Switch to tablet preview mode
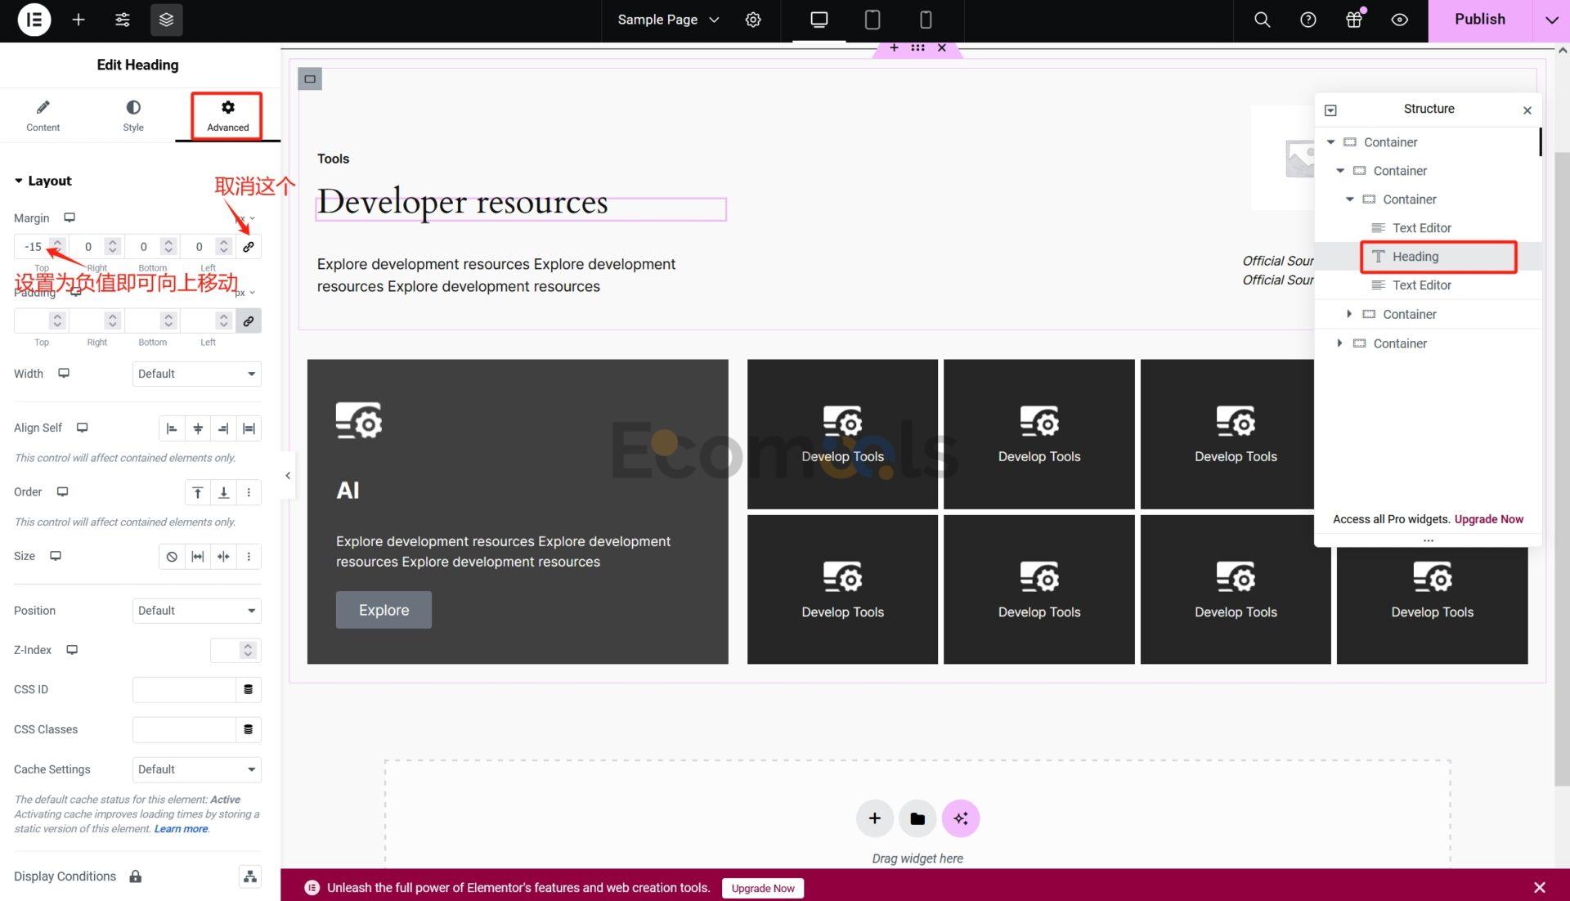The image size is (1570, 901). 872,20
